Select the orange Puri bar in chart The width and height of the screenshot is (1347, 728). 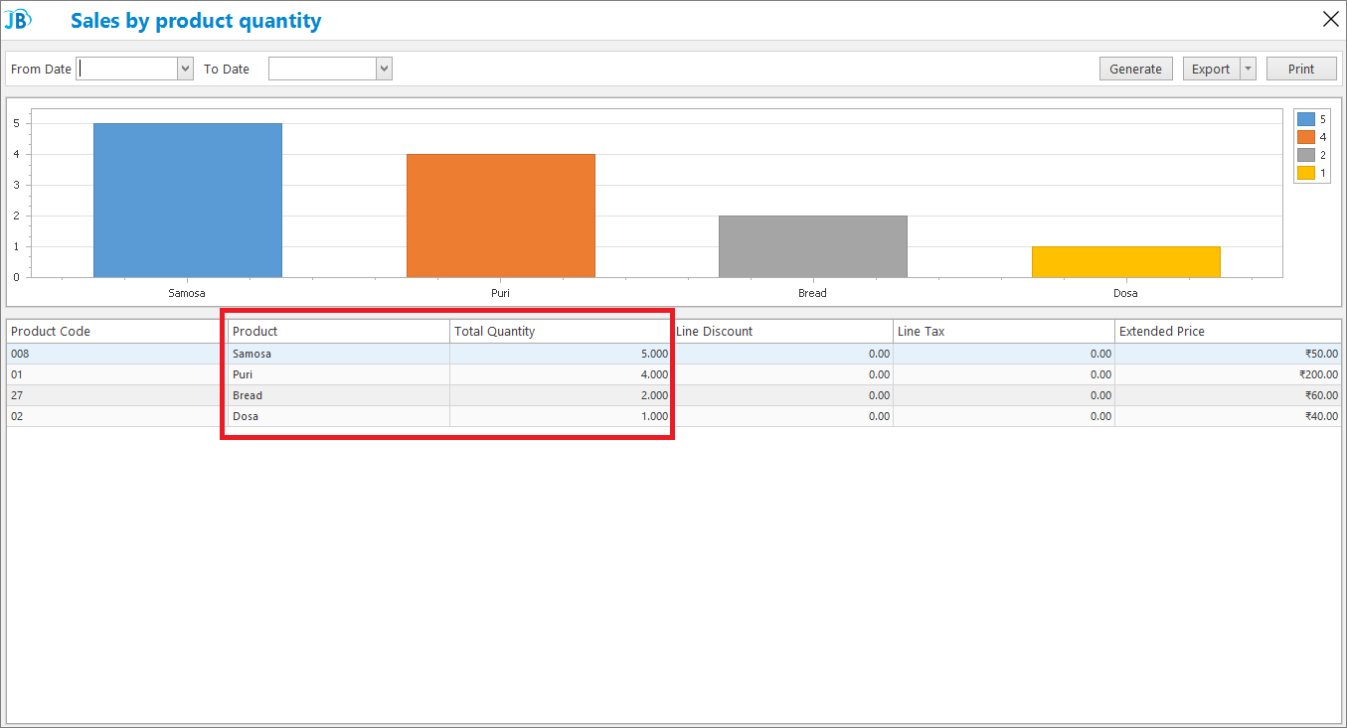coord(501,216)
